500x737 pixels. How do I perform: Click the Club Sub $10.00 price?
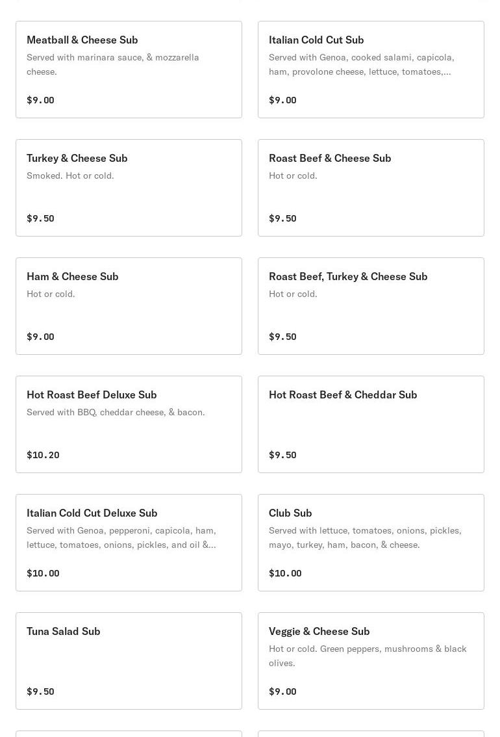tap(285, 573)
